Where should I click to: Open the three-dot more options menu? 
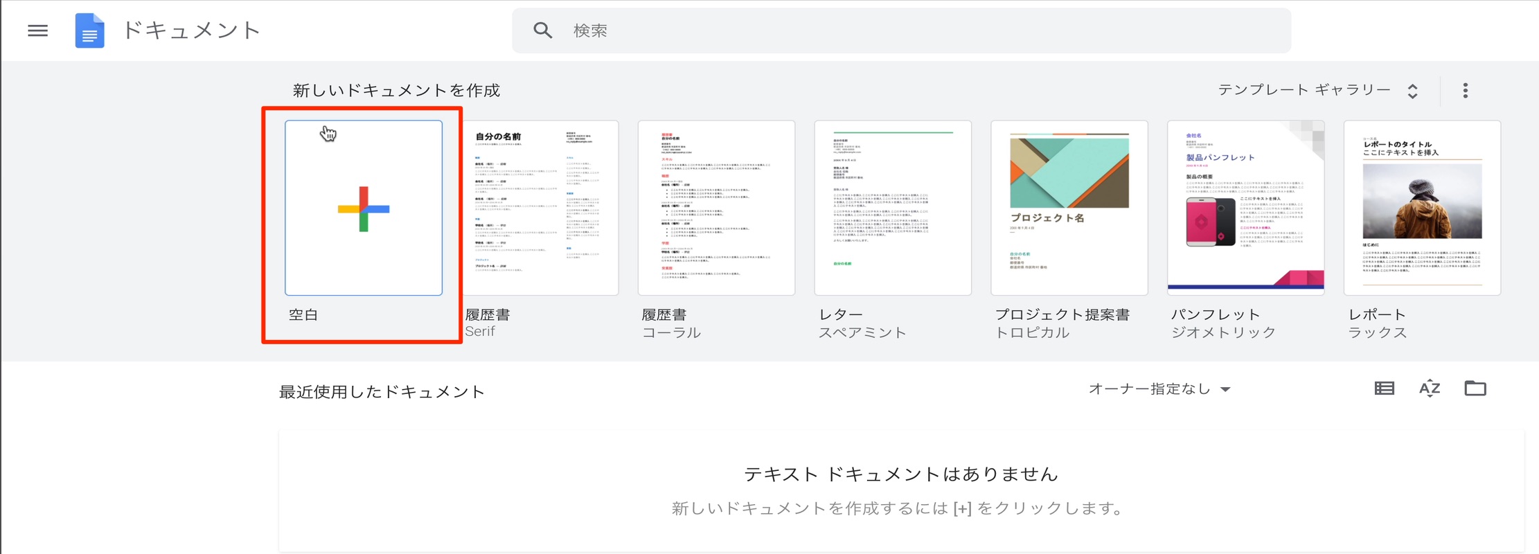click(x=1465, y=91)
